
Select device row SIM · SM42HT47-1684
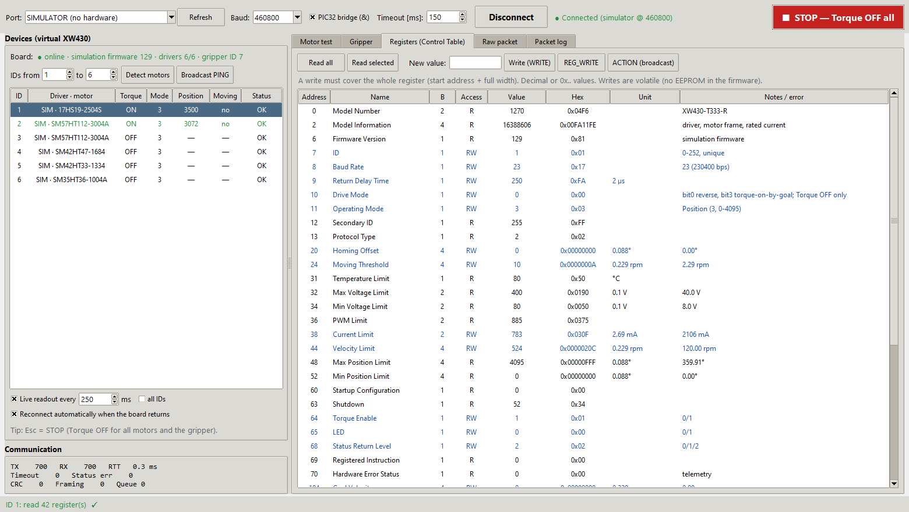point(146,152)
